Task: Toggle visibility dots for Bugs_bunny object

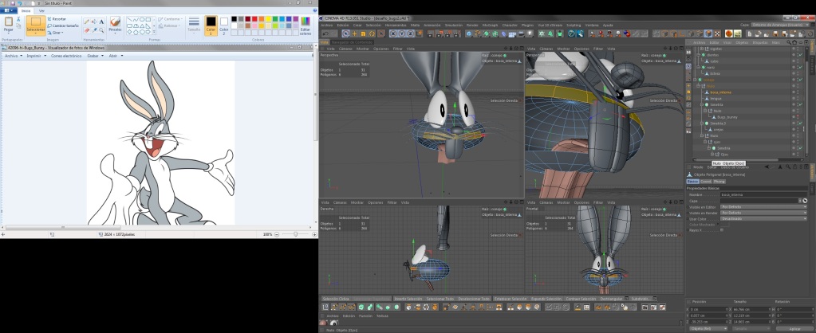Action: click(797, 117)
